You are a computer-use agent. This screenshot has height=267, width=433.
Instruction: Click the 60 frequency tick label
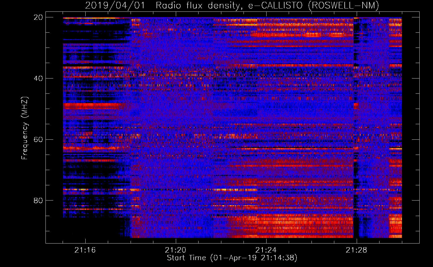[x=38, y=139]
